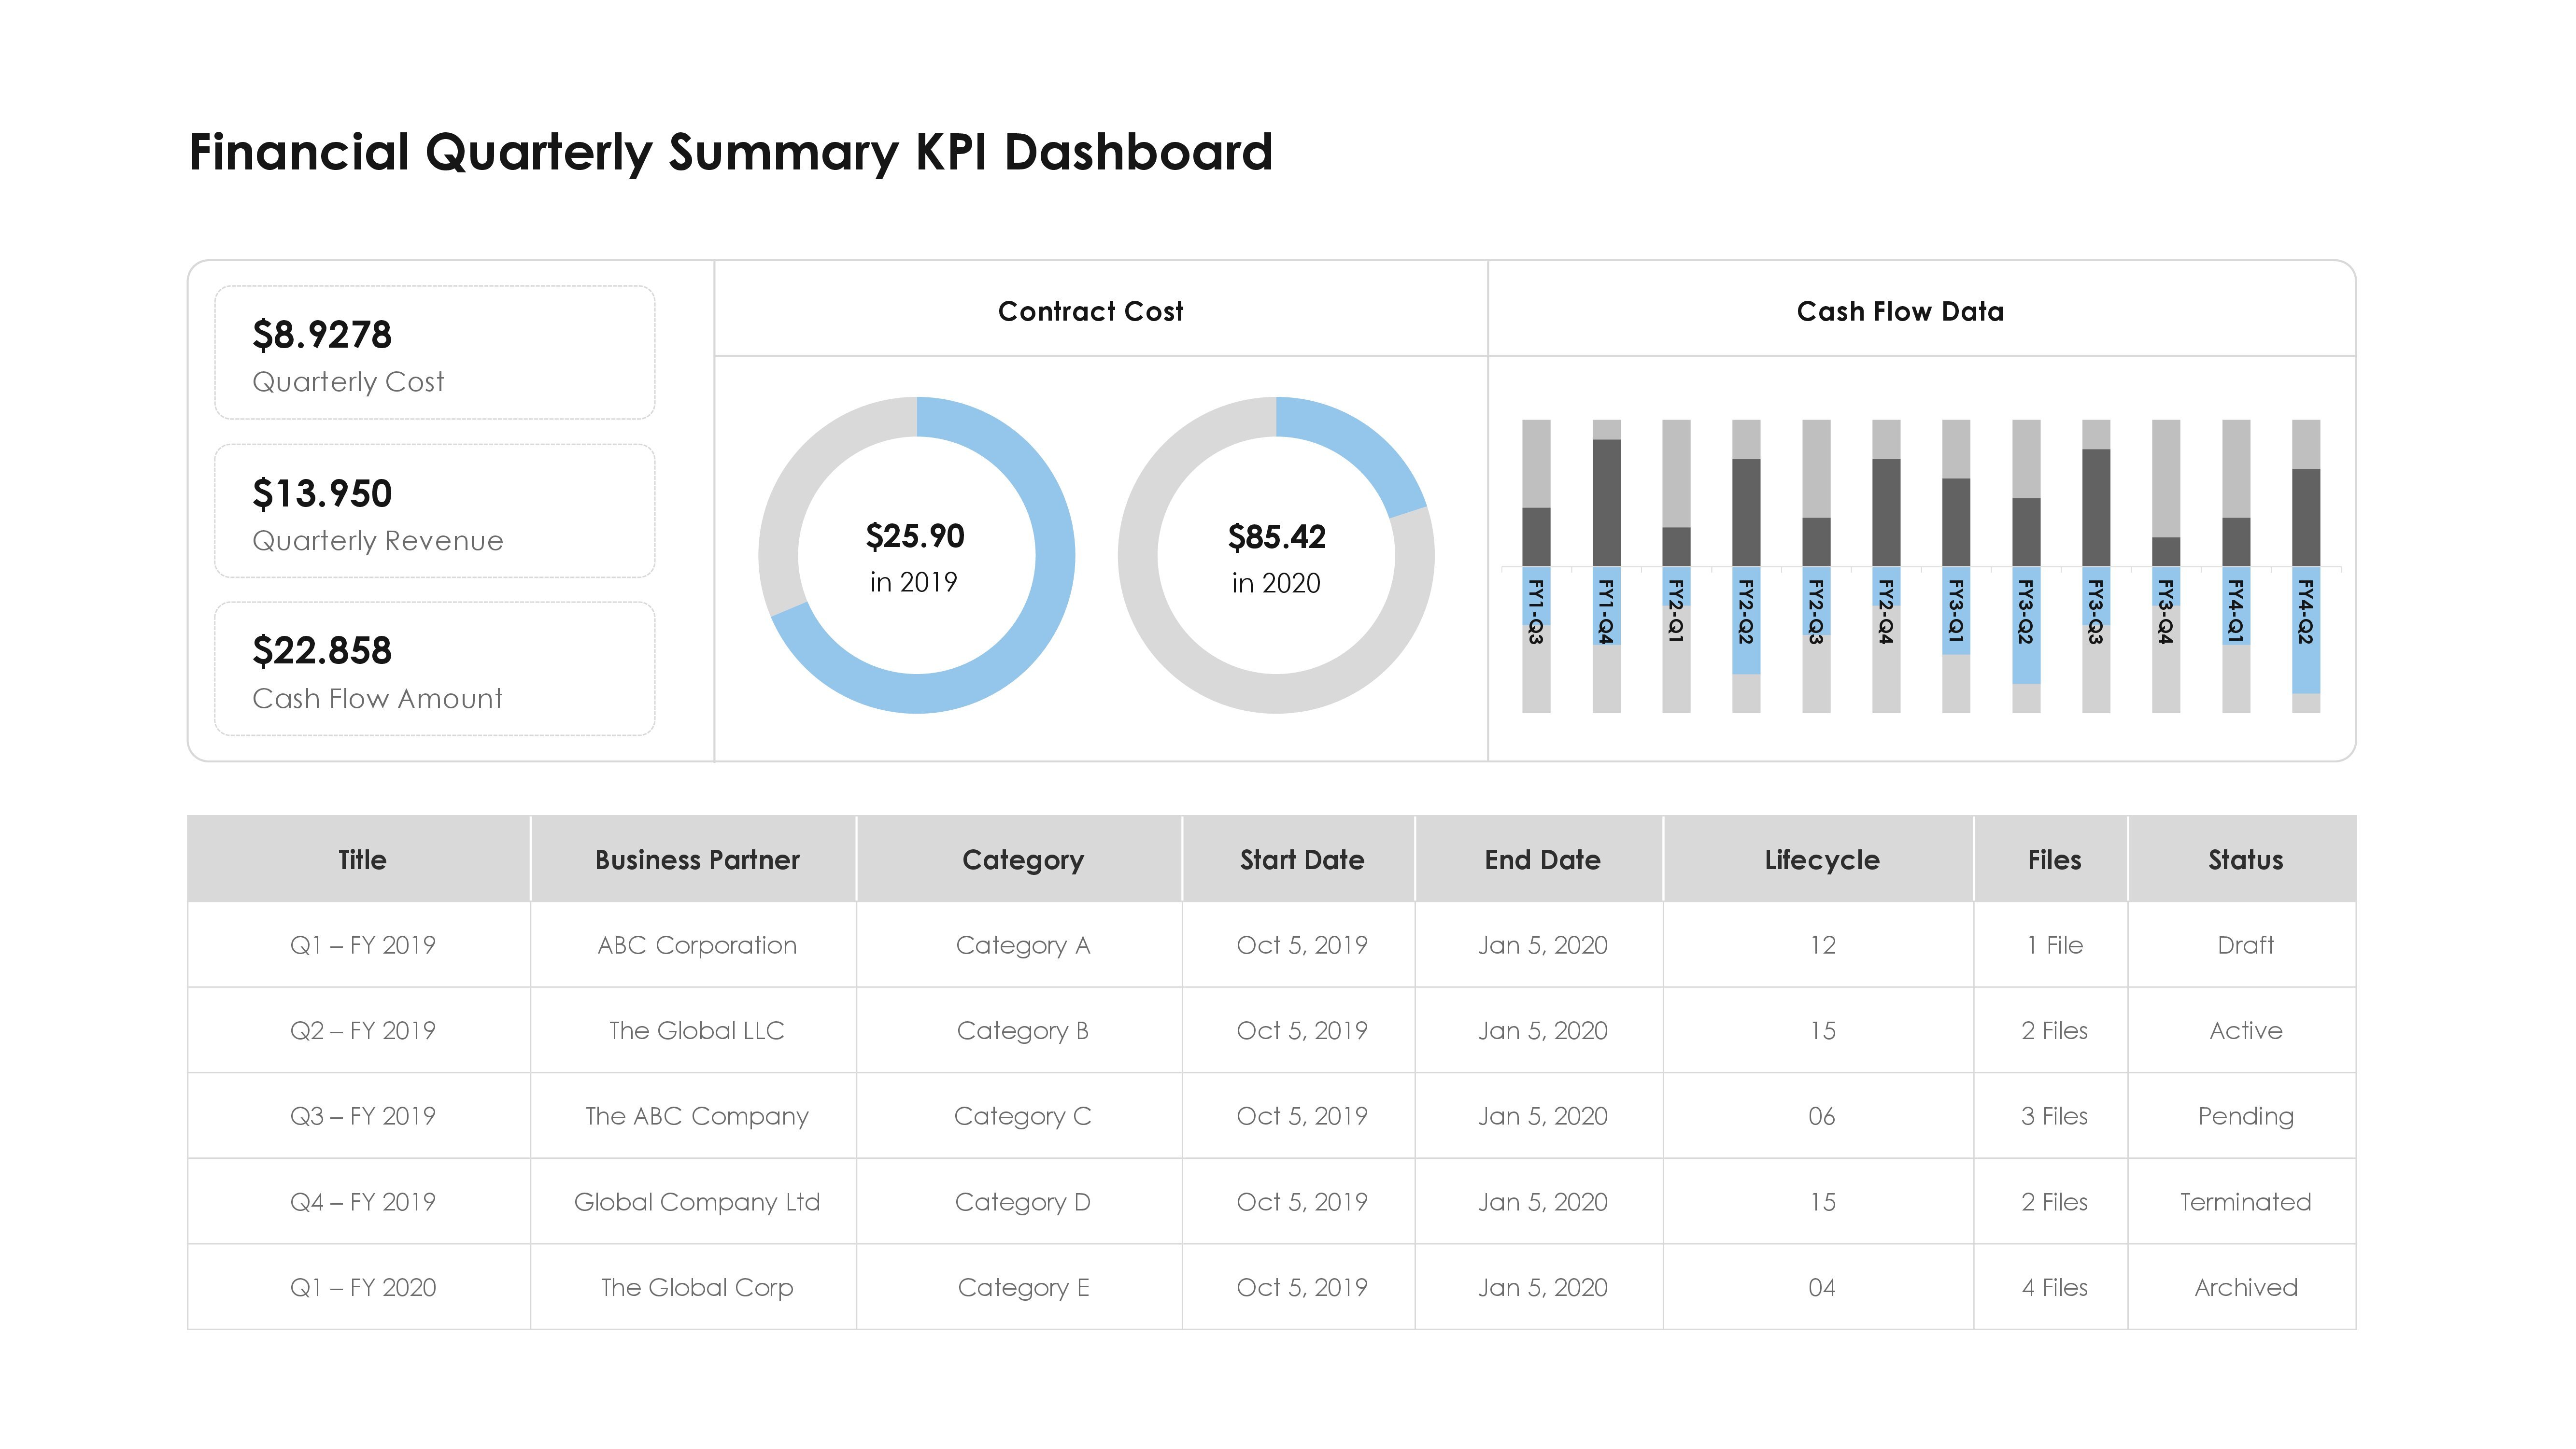This screenshot has width=2576, height=1449.
Task: Click the lifecycle value 12
Action: (1822, 946)
